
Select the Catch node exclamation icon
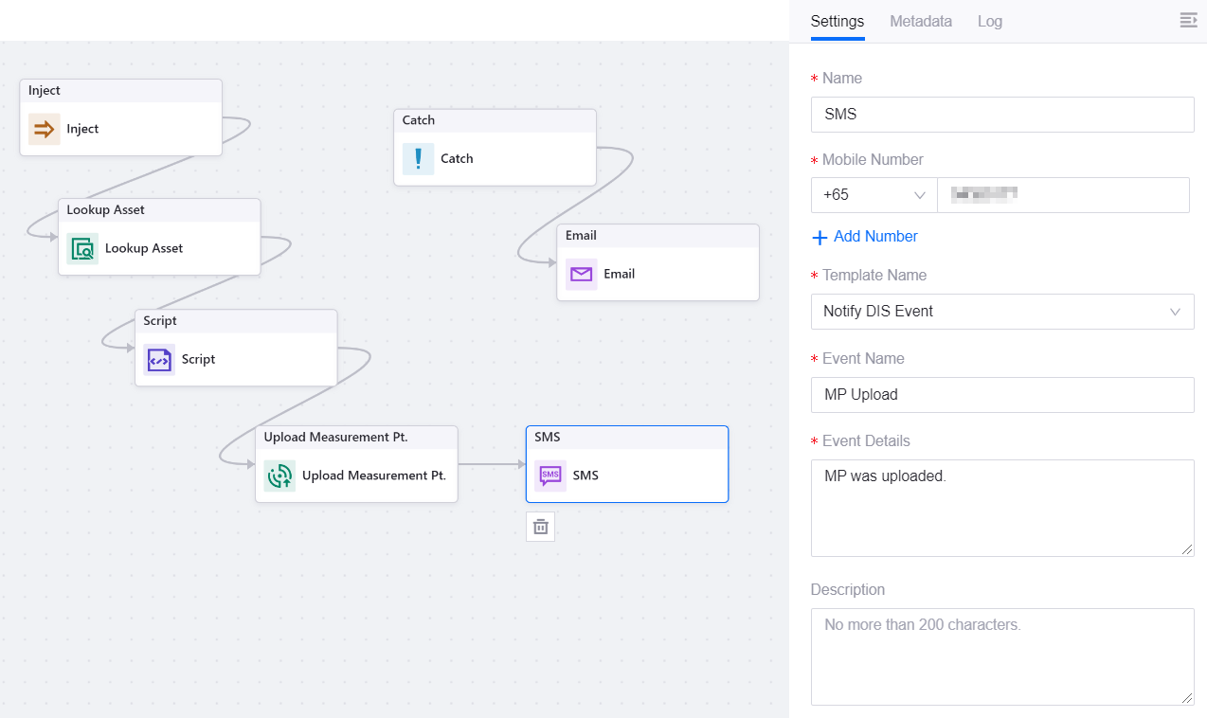point(418,158)
